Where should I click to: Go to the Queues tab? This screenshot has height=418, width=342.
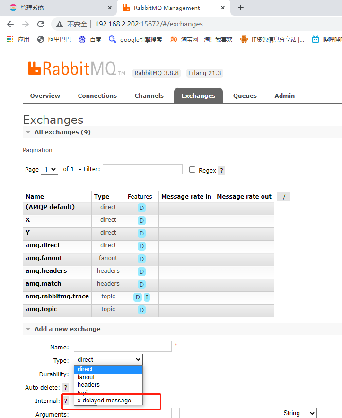coord(245,96)
